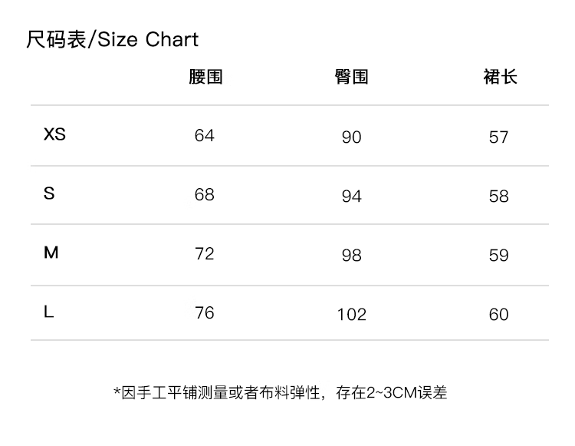The width and height of the screenshot is (575, 446).
Task: Click the XS waist value 64
Action: tap(205, 136)
